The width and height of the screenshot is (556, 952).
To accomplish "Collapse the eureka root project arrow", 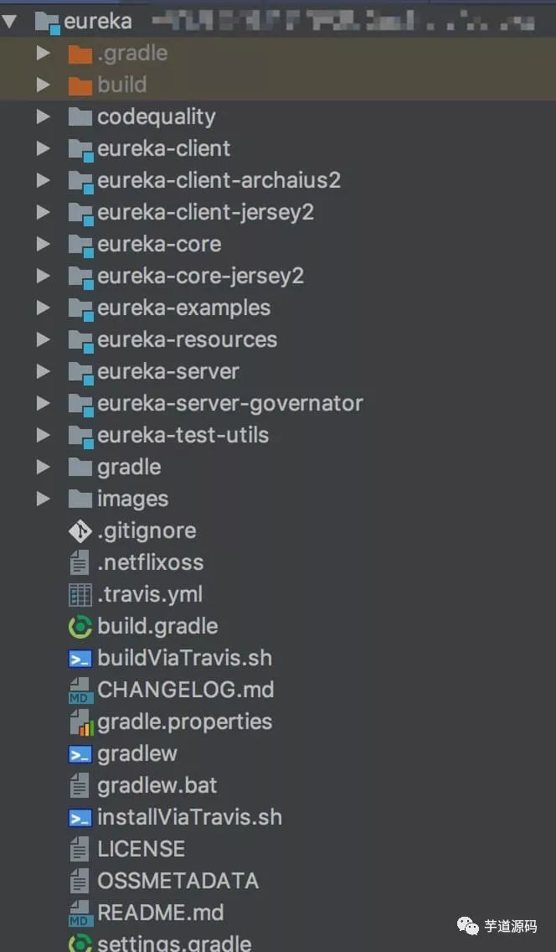I will point(9,21).
